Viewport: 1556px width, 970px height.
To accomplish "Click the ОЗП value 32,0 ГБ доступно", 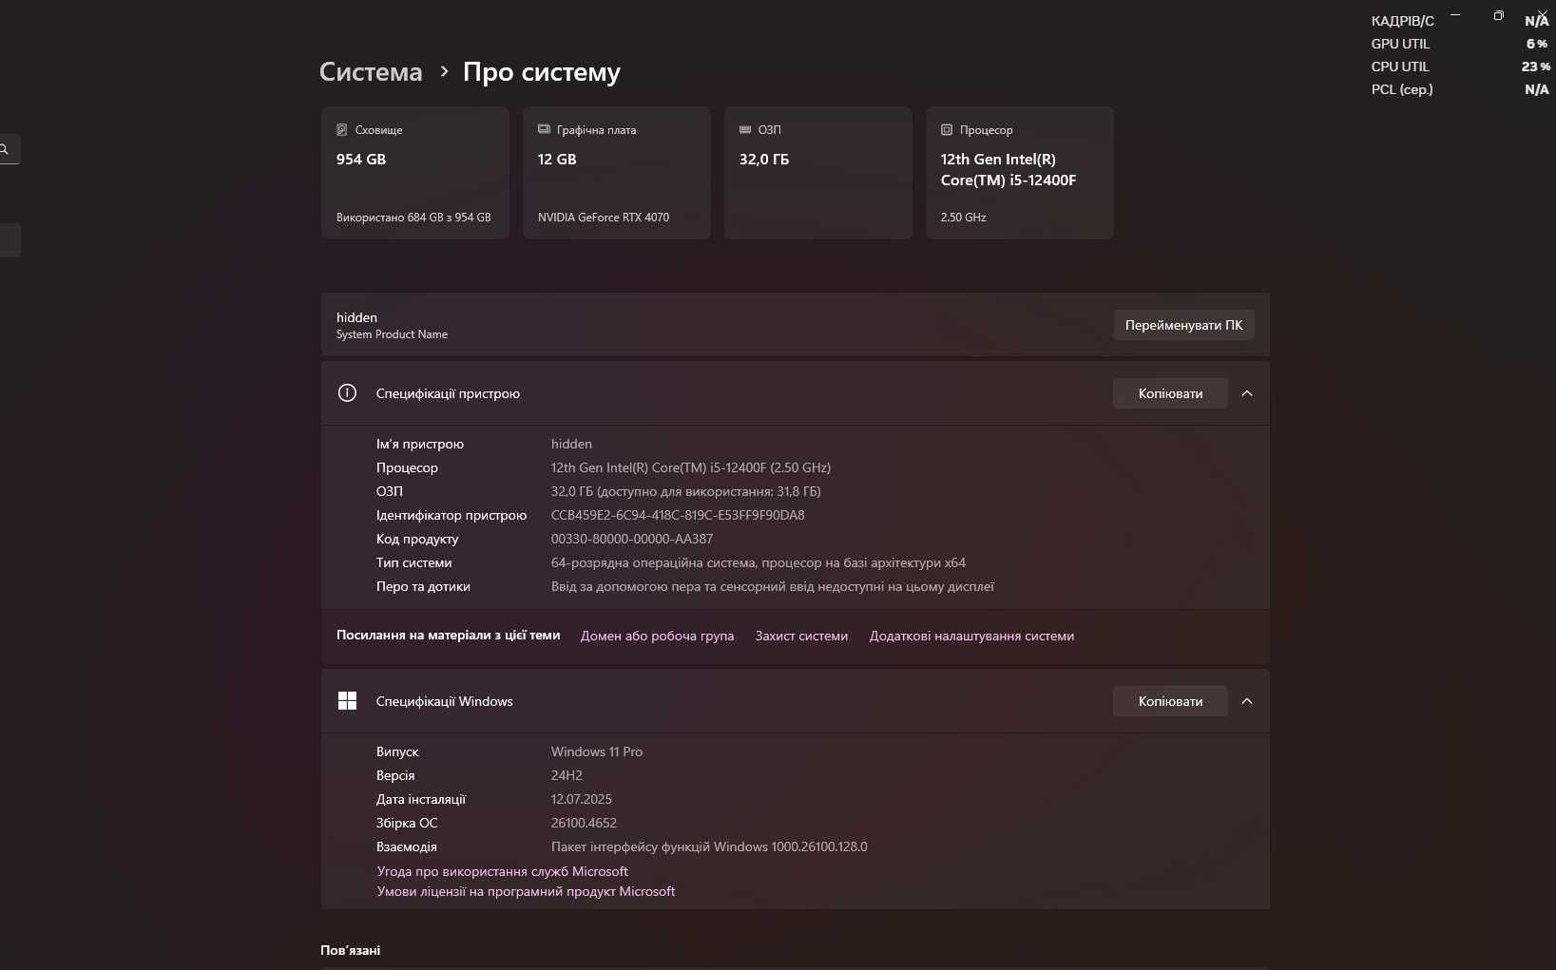I will pos(686,491).
